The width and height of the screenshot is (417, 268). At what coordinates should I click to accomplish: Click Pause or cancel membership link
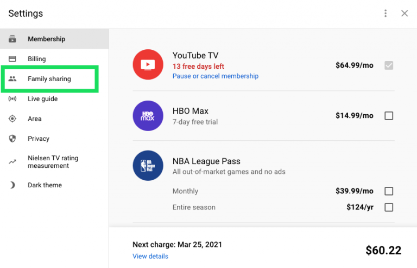[x=216, y=76]
